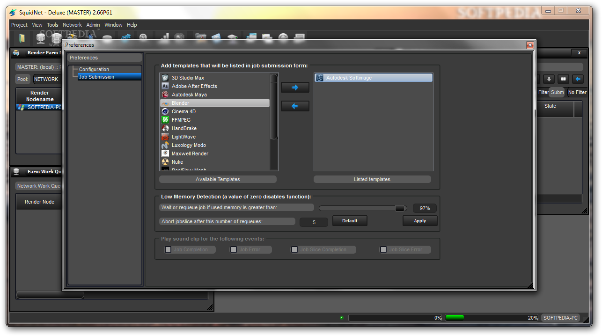
Task: Click the Render Node column header
Action: pyautogui.click(x=39, y=202)
